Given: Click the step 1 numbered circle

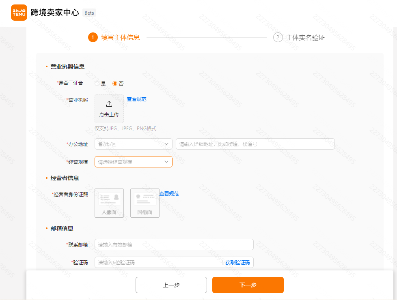Looking at the screenshot, I should click(92, 37).
